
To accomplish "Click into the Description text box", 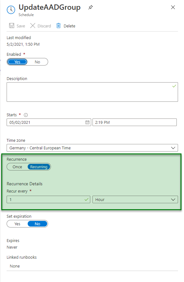I will pos(92,92).
